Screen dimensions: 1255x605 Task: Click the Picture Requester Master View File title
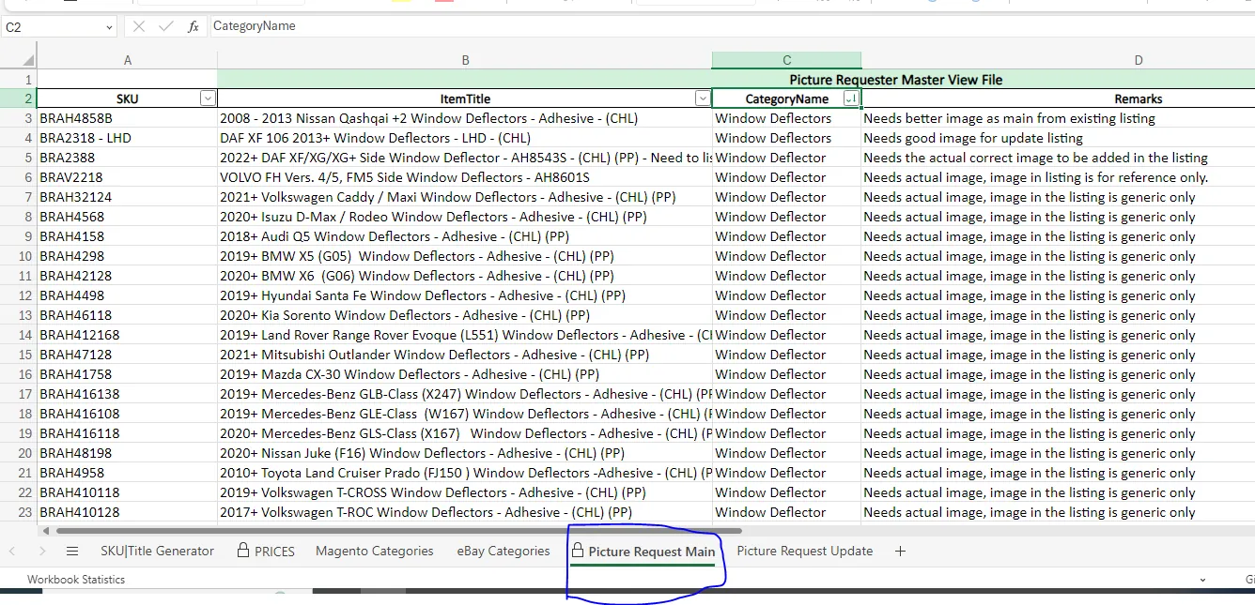pos(895,80)
